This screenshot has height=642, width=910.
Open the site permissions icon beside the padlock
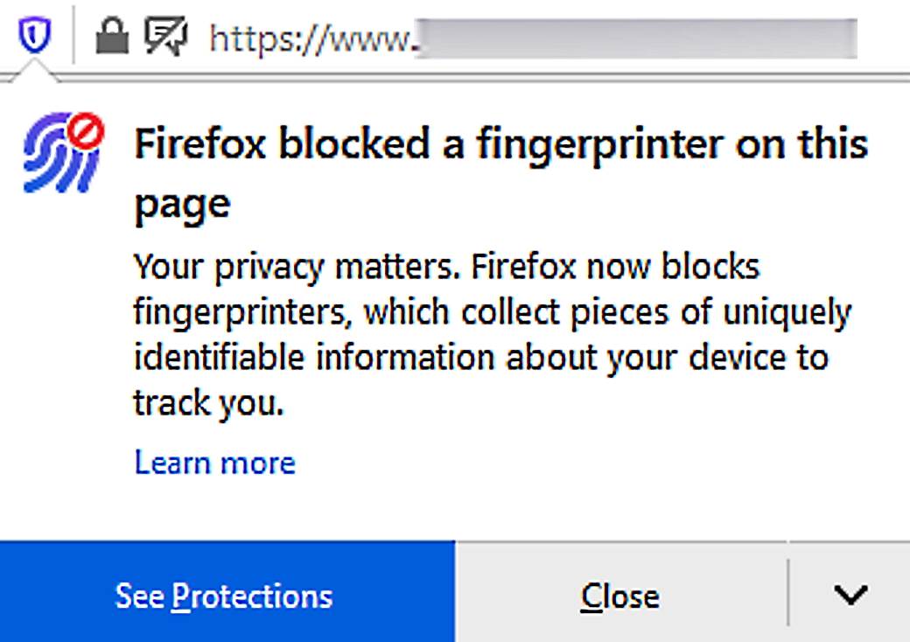pos(165,37)
